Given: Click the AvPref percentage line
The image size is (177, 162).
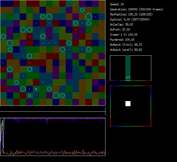Looking at the screenshot, I should (120, 30).
